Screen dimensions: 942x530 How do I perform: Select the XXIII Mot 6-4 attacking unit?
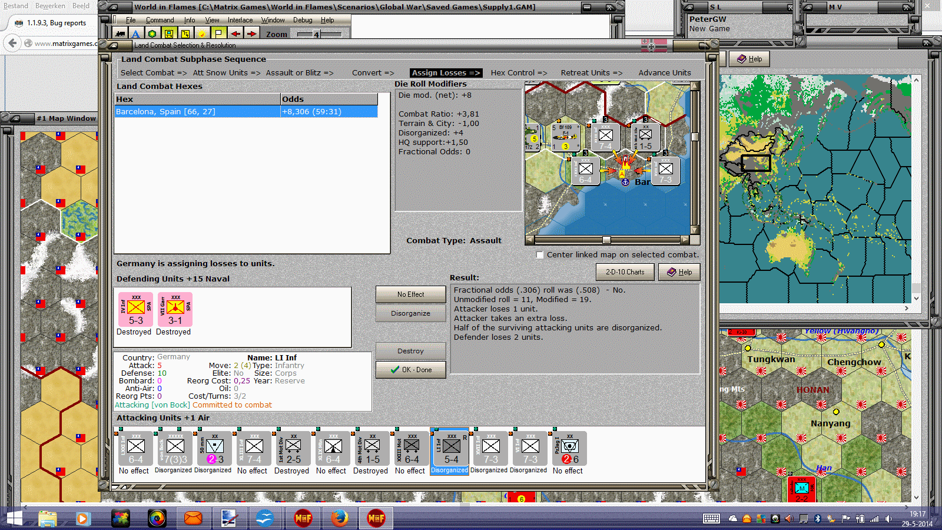point(410,449)
